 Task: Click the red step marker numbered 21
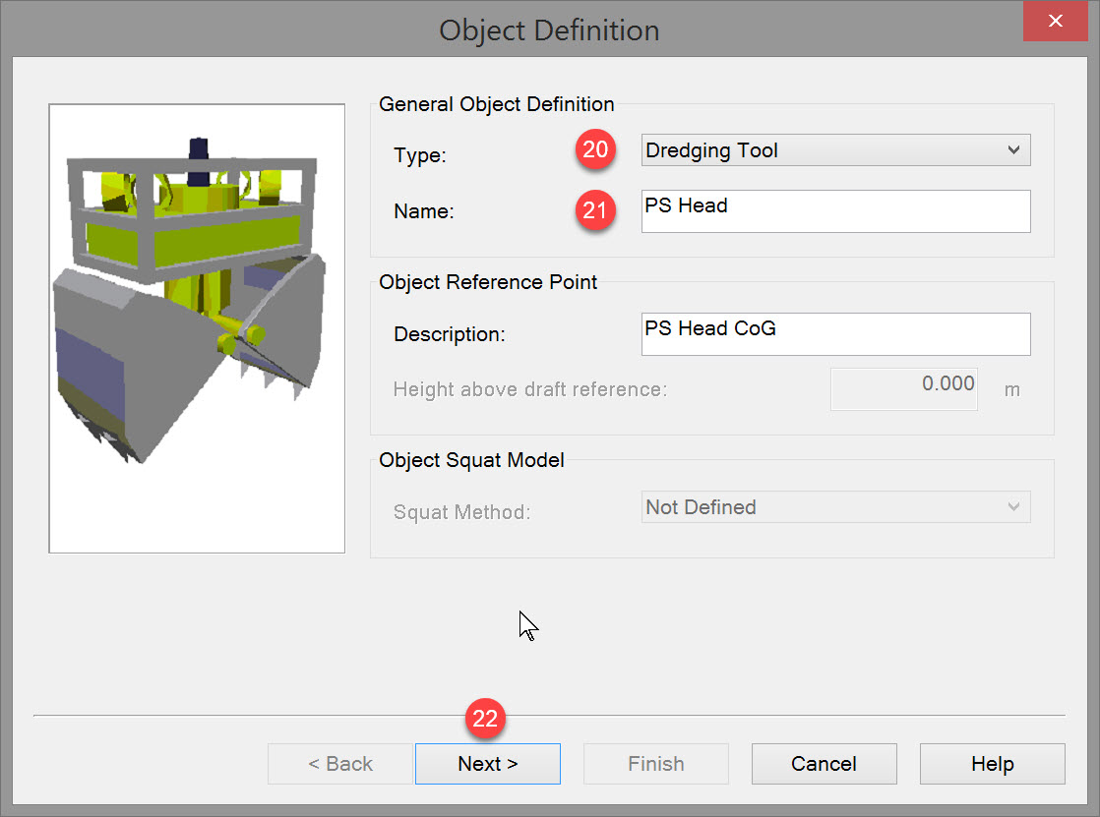click(x=596, y=209)
